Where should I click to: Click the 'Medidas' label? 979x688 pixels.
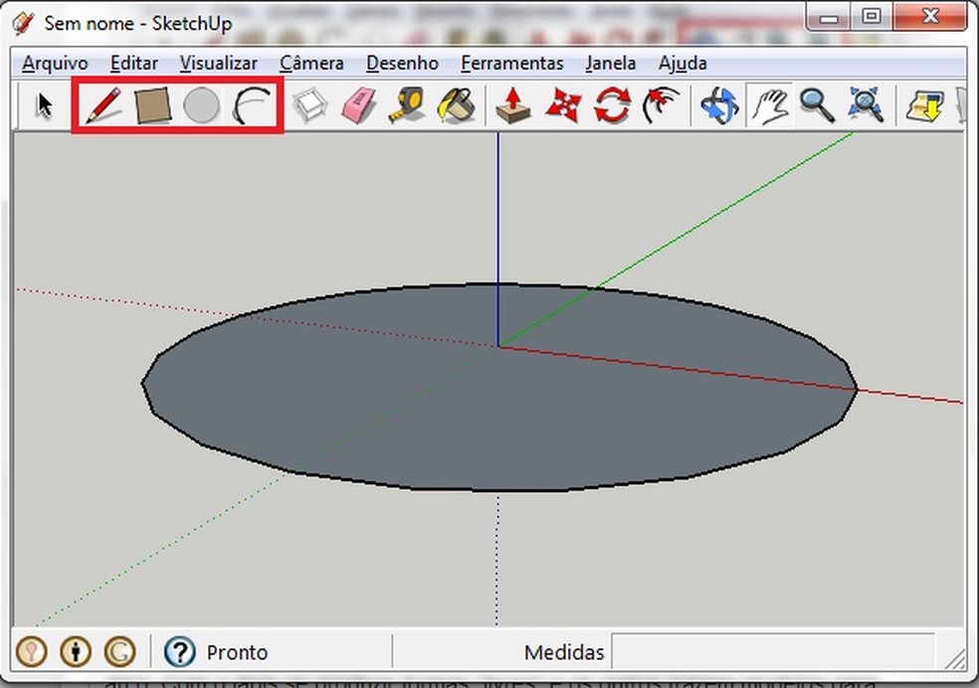click(x=564, y=652)
